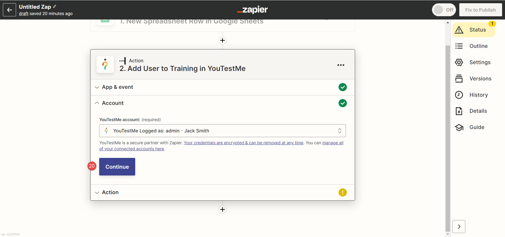Add a step using plus below action
The width and height of the screenshot is (505, 237).
click(x=223, y=210)
